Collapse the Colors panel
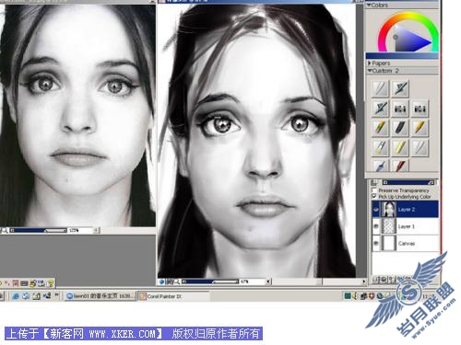The height and width of the screenshot is (345, 461). click(369, 6)
